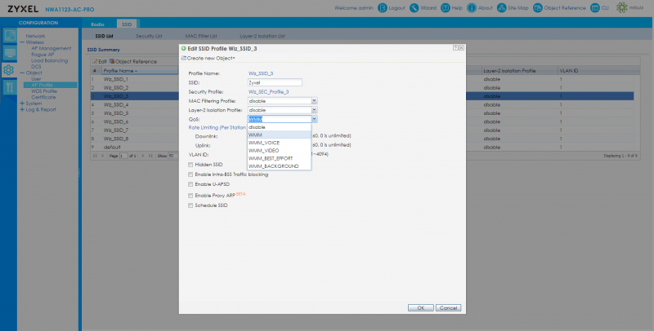This screenshot has height=331, width=654.
Task: Open the About info icon
Action: [472, 8]
